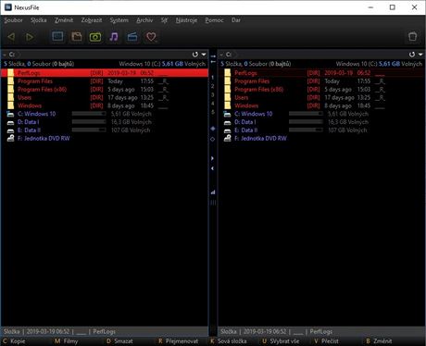Select D: Data I drive in left panel

coord(105,122)
